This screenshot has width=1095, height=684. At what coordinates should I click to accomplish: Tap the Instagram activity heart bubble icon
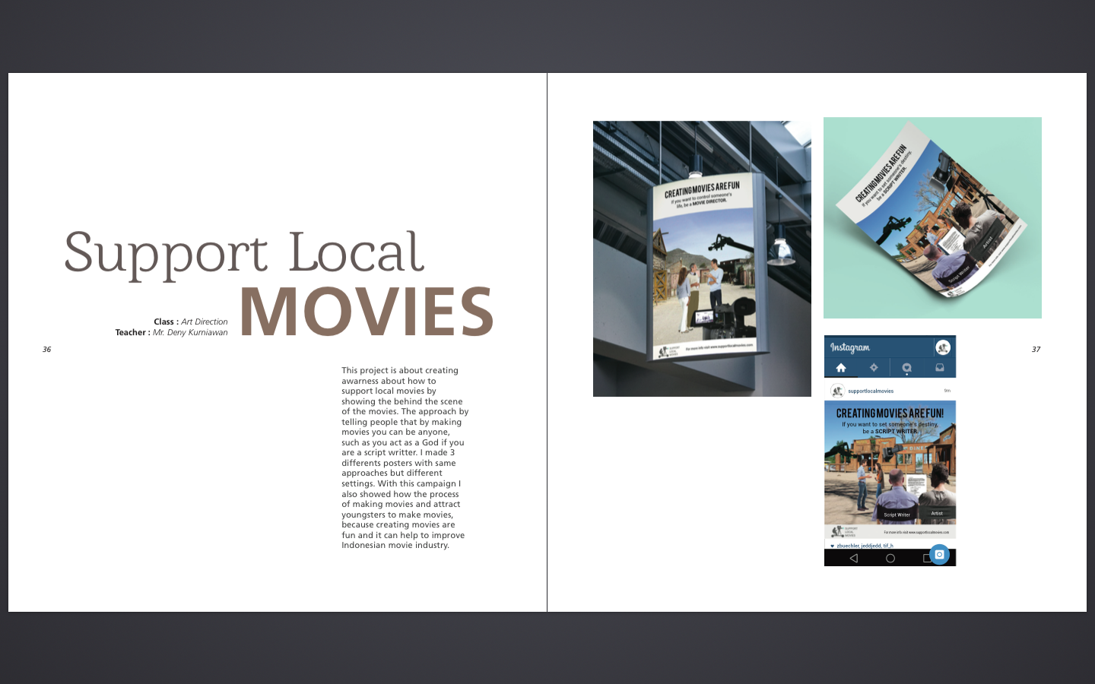coord(906,369)
